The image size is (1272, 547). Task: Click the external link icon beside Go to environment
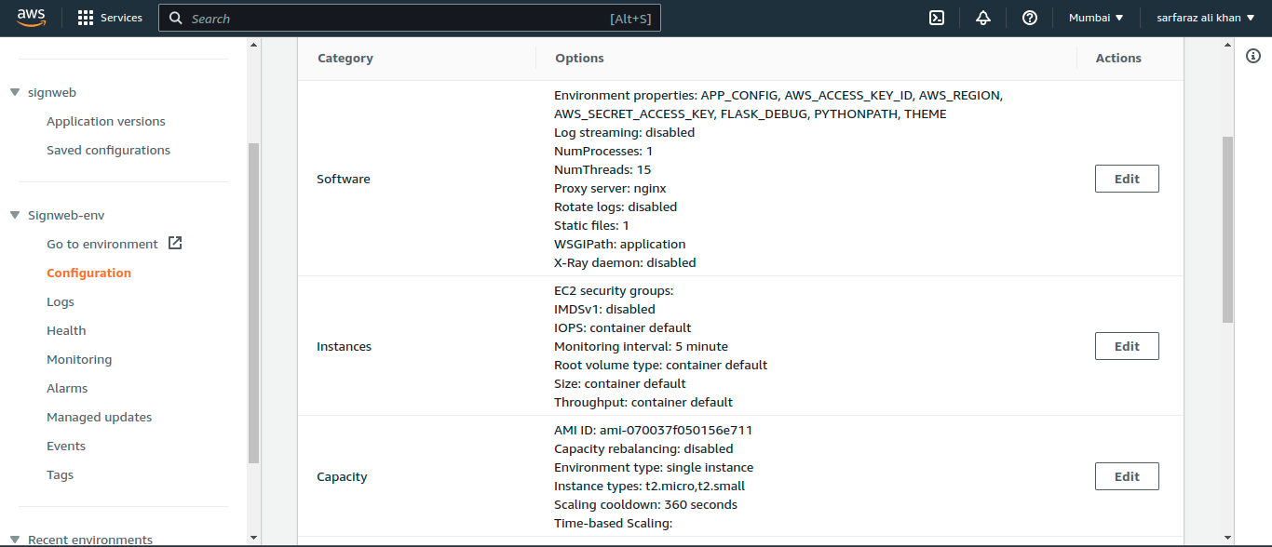[174, 243]
